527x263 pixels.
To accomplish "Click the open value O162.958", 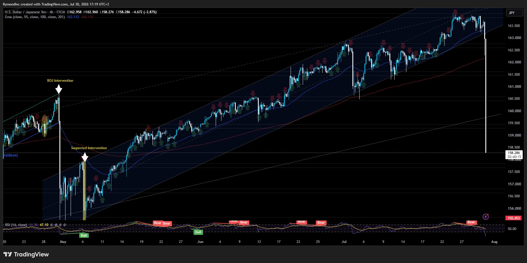I will click(74, 12).
